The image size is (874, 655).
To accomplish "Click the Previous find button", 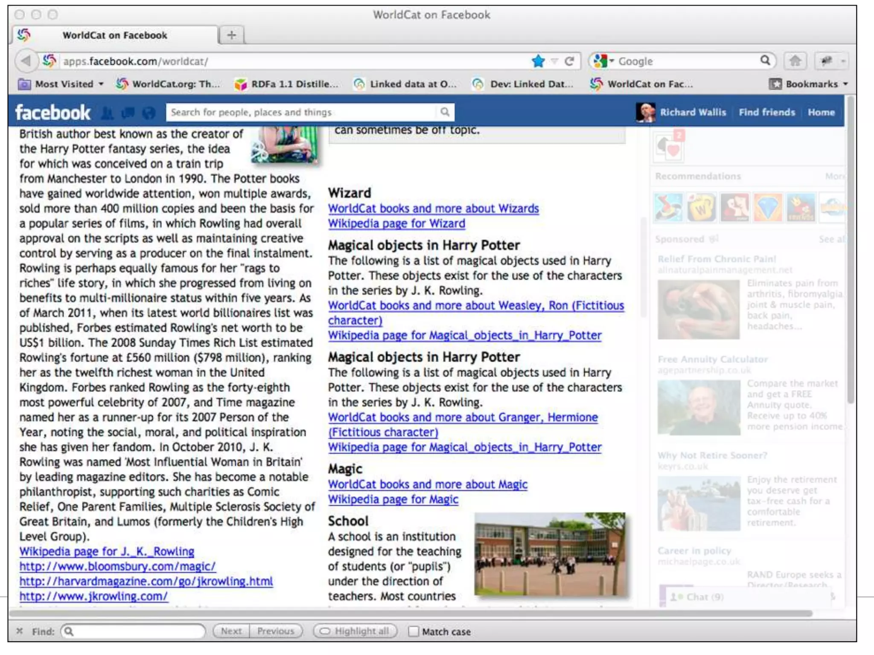I will click(x=276, y=631).
